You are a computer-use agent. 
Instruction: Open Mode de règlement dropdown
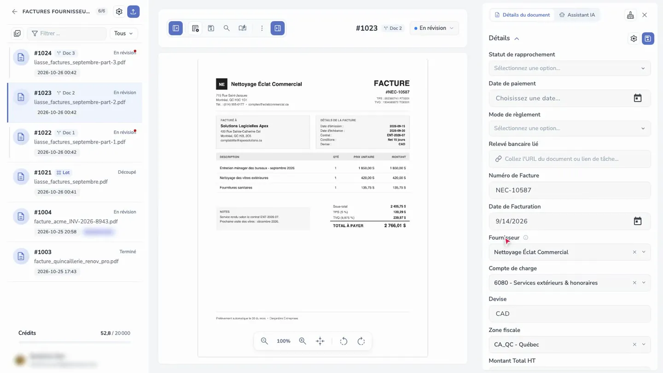[570, 128]
